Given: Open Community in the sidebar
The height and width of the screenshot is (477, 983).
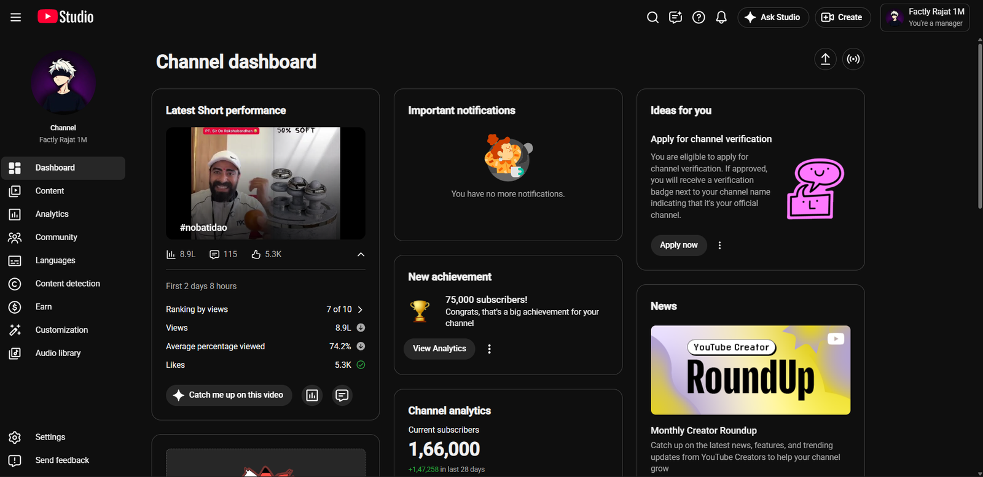Looking at the screenshot, I should pyautogui.click(x=63, y=238).
